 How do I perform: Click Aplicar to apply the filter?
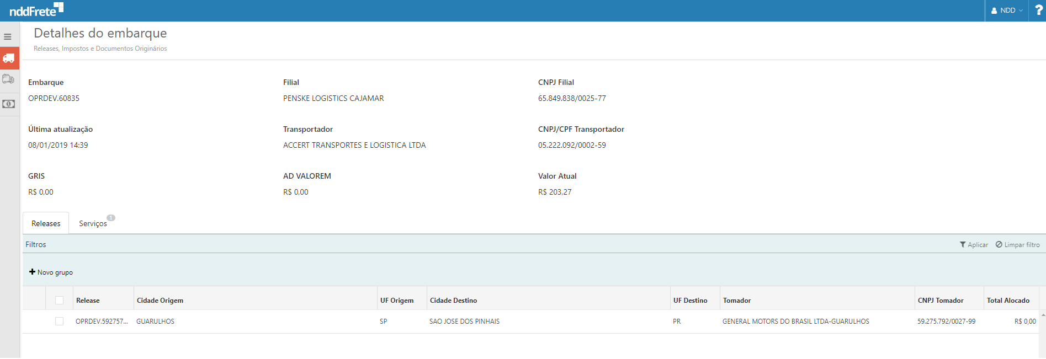pyautogui.click(x=974, y=245)
